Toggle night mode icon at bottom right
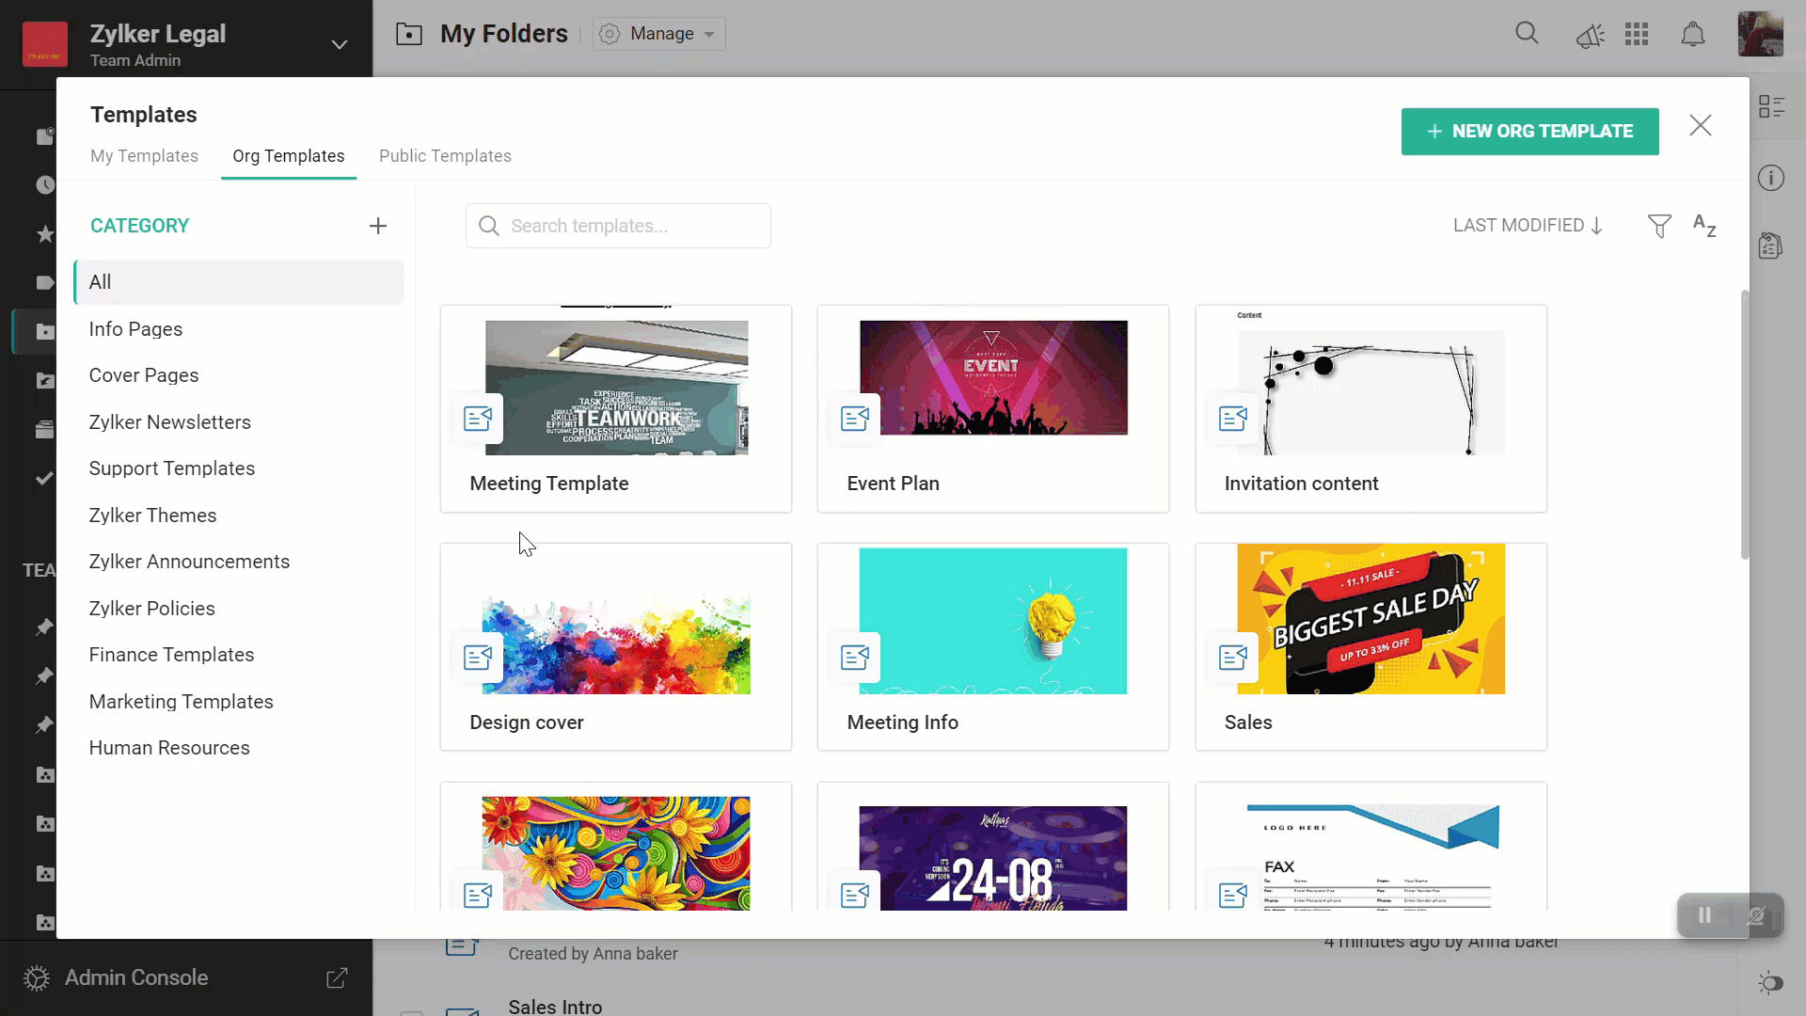The image size is (1806, 1016). [x=1770, y=983]
